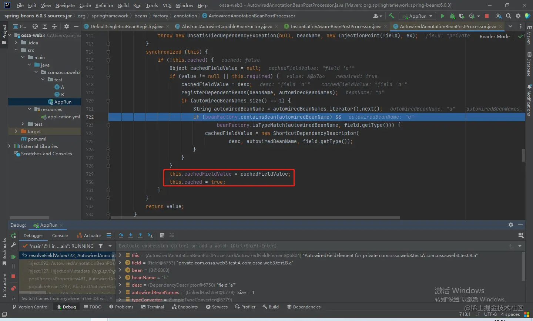This screenshot has width=533, height=321.
Task: Expand External Libraries node
Action: (10, 146)
